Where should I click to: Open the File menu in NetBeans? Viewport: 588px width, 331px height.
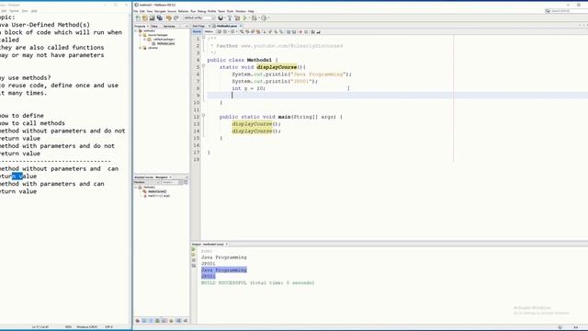[136, 11]
